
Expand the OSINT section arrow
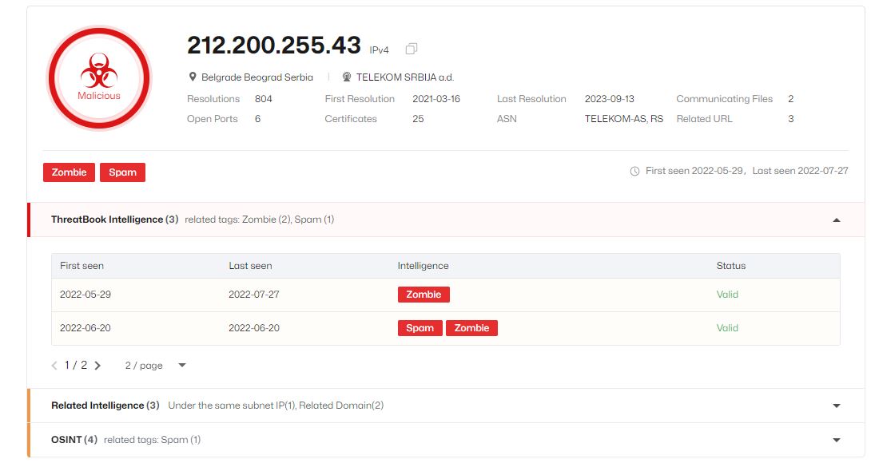point(837,440)
